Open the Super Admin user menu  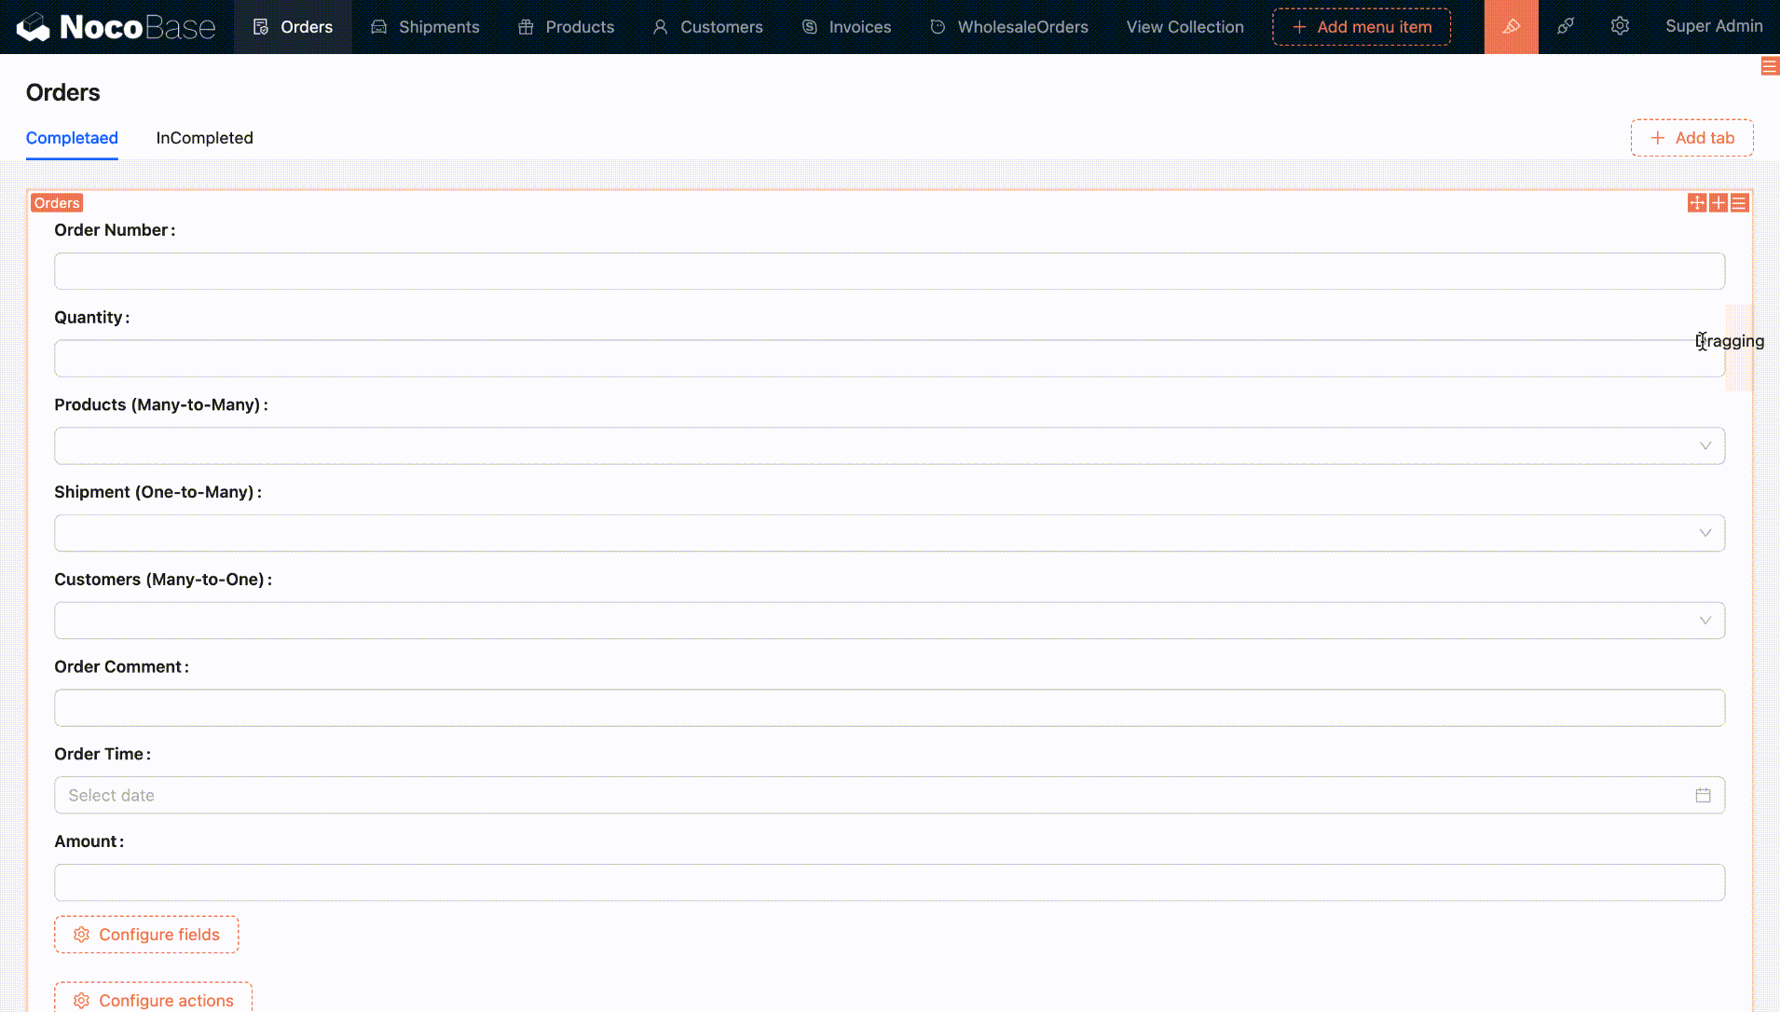(1713, 27)
